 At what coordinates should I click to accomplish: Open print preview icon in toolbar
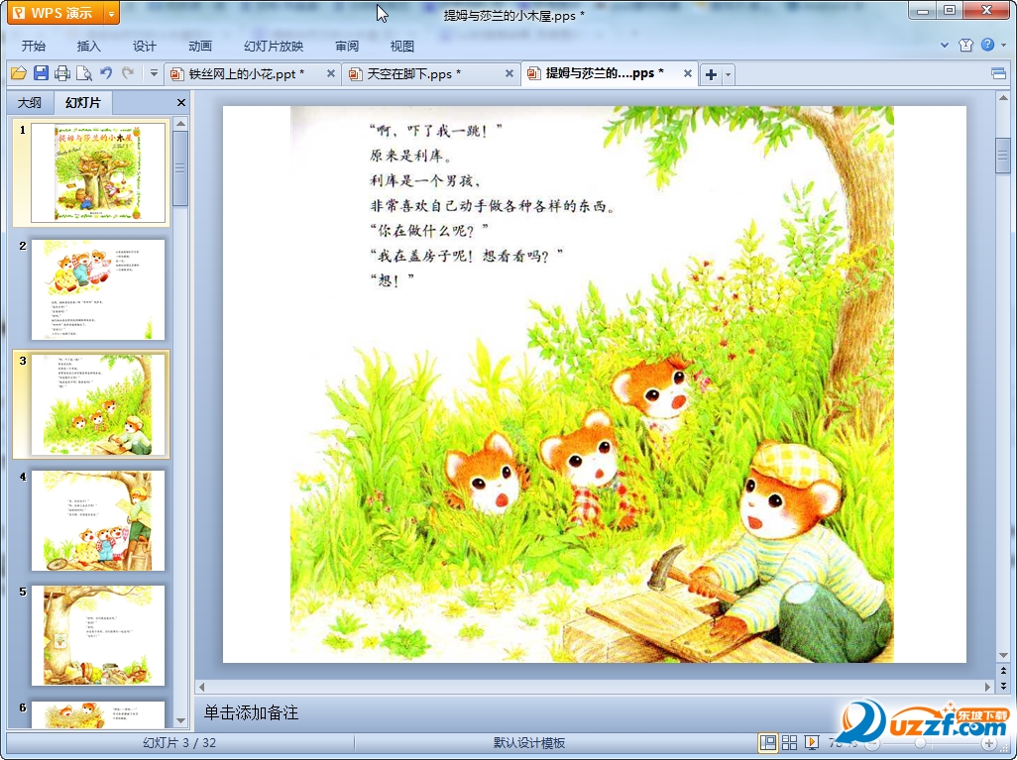84,73
